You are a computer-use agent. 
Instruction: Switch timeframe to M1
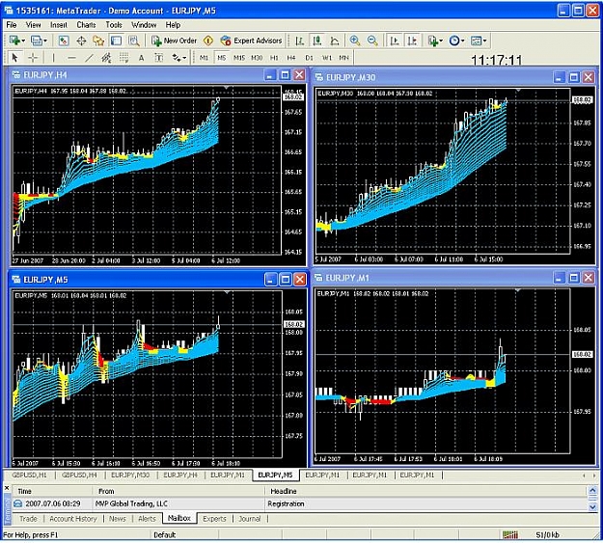(204, 58)
